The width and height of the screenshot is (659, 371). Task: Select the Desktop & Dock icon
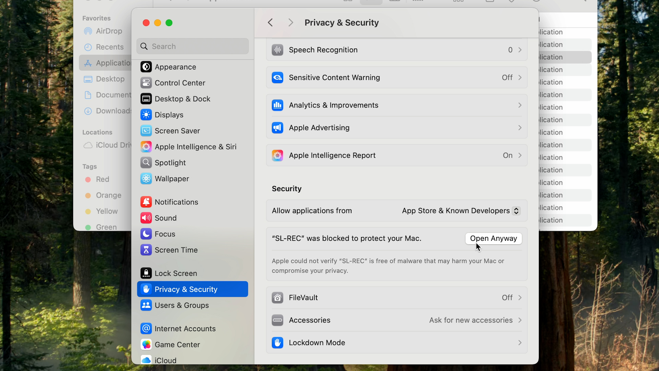click(146, 99)
